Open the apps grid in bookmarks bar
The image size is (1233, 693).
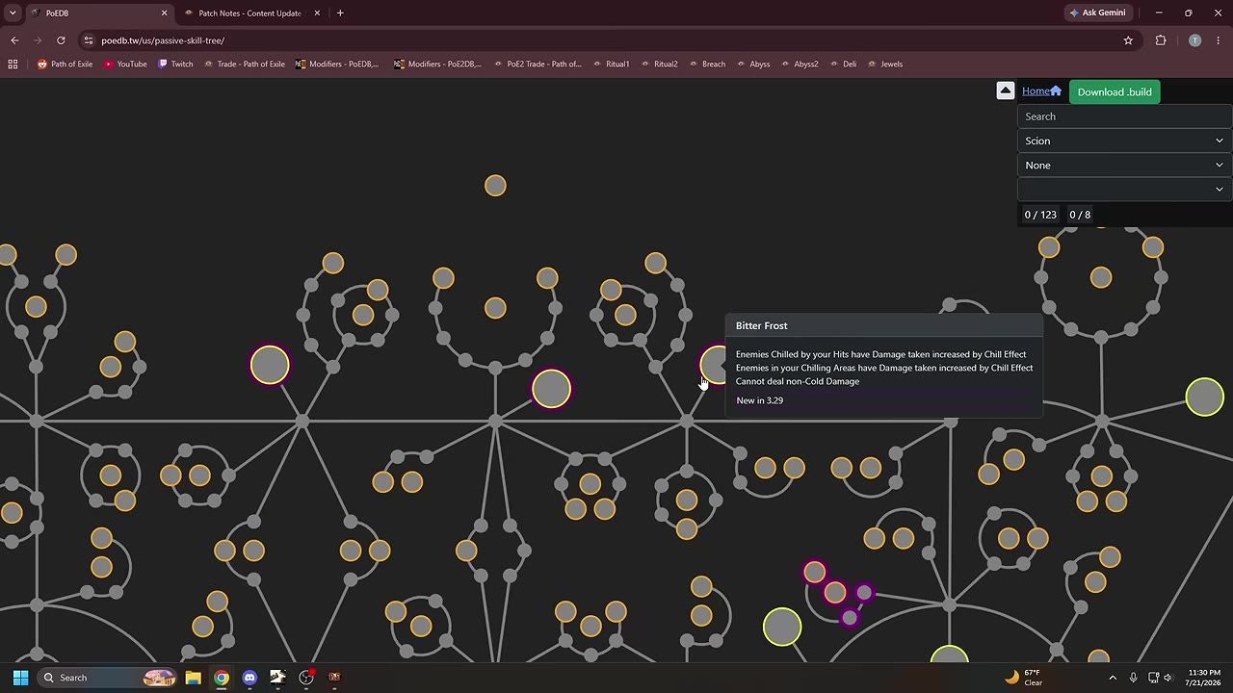point(13,64)
